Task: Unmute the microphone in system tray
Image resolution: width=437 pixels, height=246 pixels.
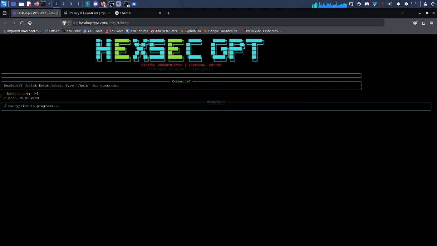Action: [x=383, y=4]
